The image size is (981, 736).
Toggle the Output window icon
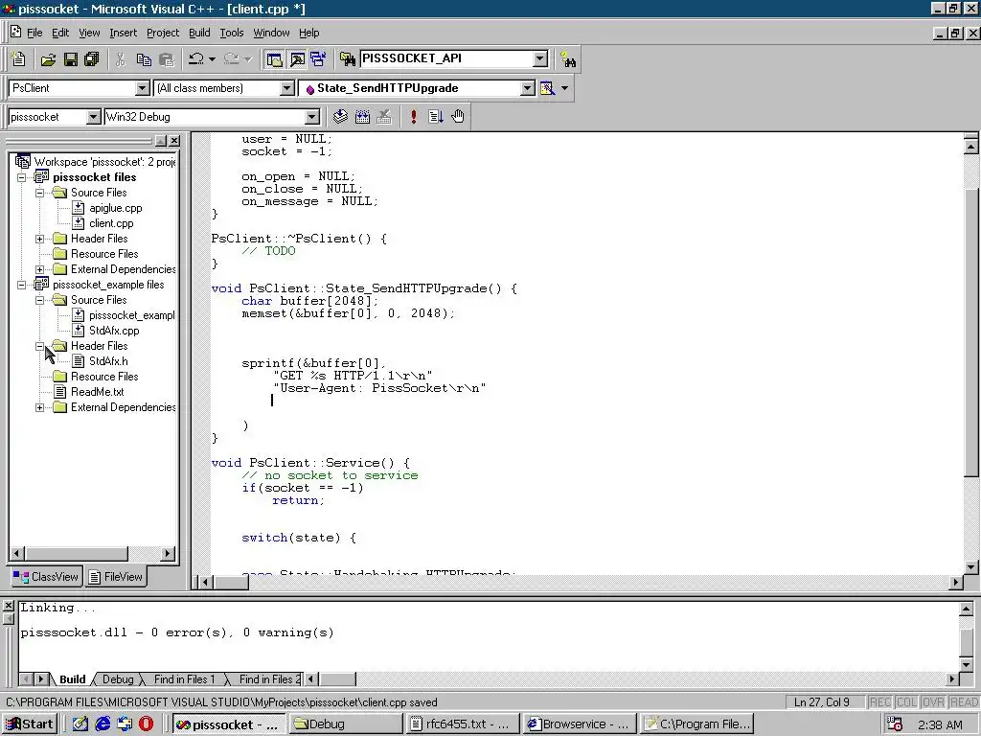point(297,59)
